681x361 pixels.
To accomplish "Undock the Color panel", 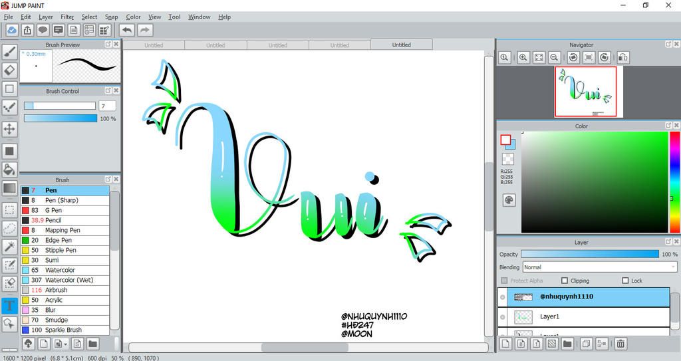I will tap(668, 126).
